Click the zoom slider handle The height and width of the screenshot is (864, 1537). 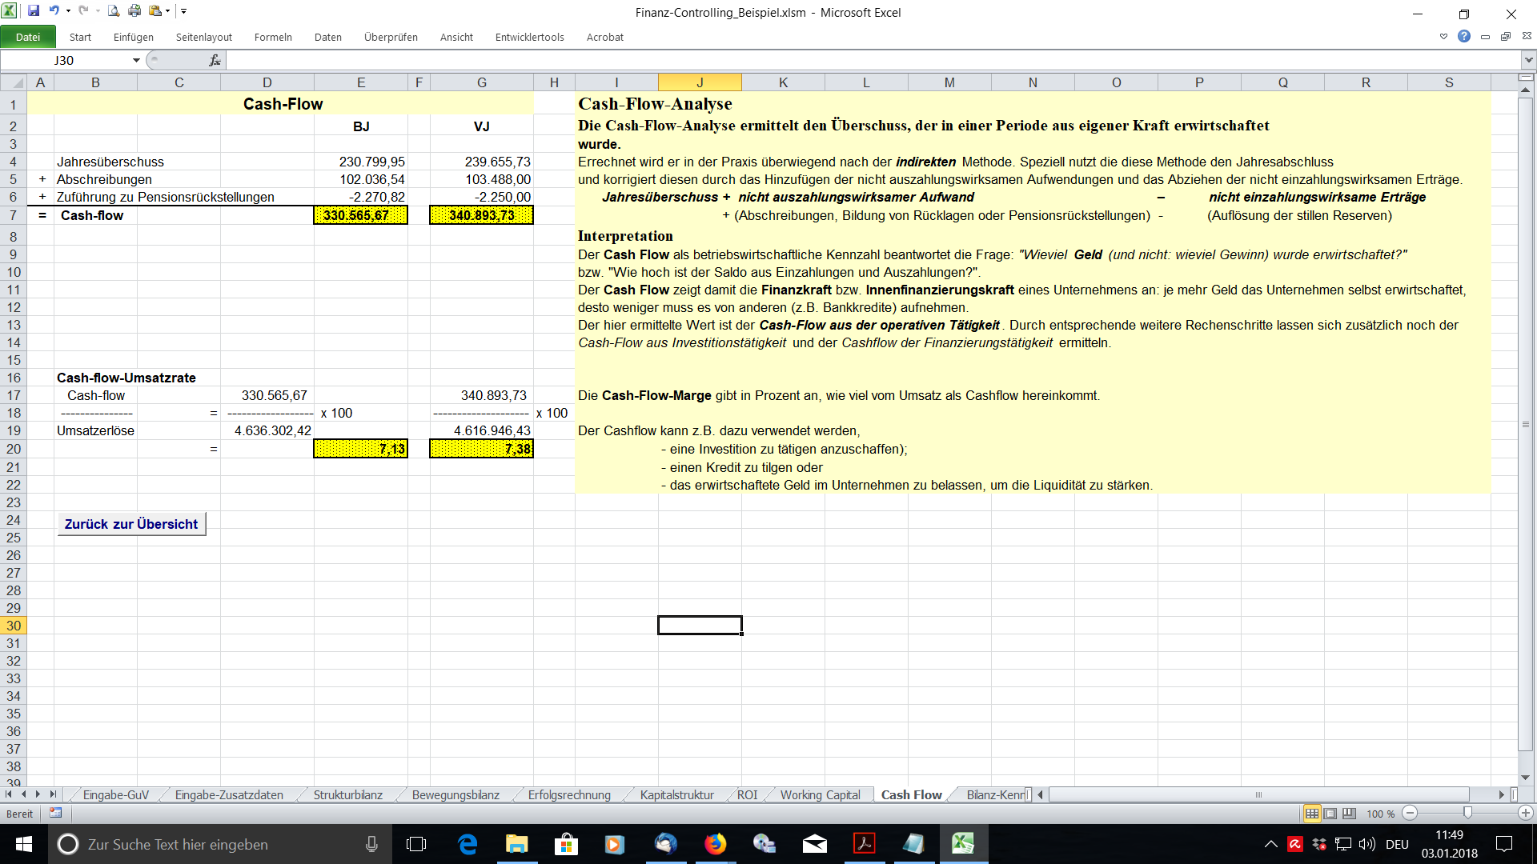(1467, 814)
